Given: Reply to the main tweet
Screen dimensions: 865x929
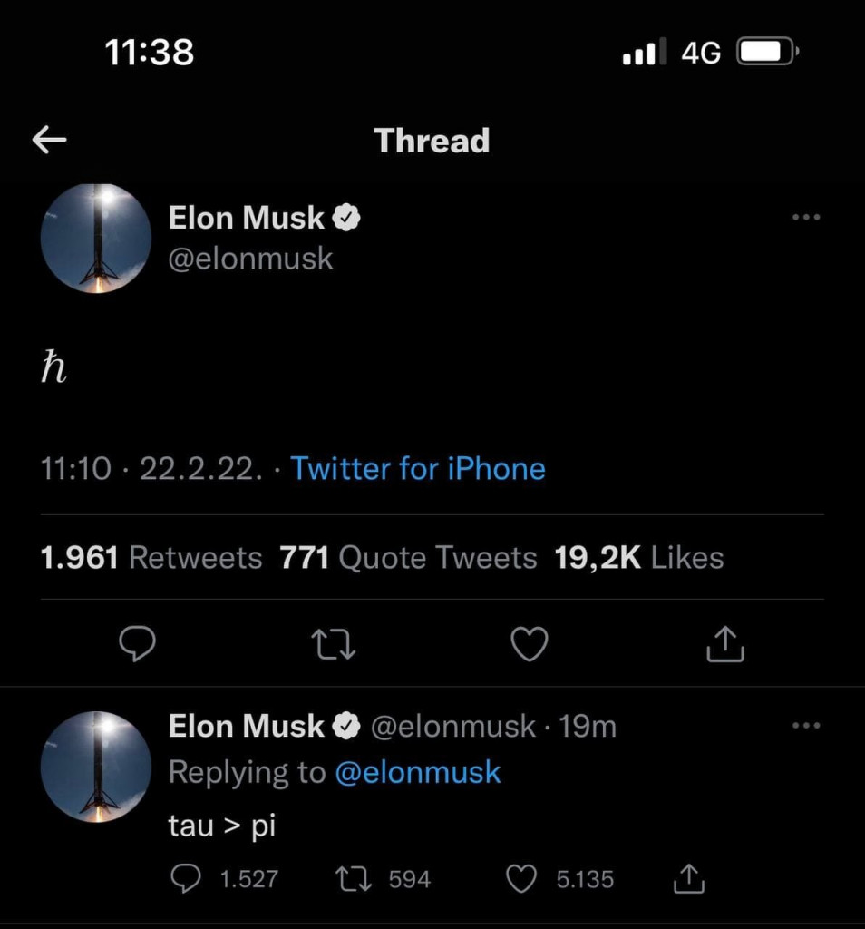Looking at the screenshot, I should [138, 644].
